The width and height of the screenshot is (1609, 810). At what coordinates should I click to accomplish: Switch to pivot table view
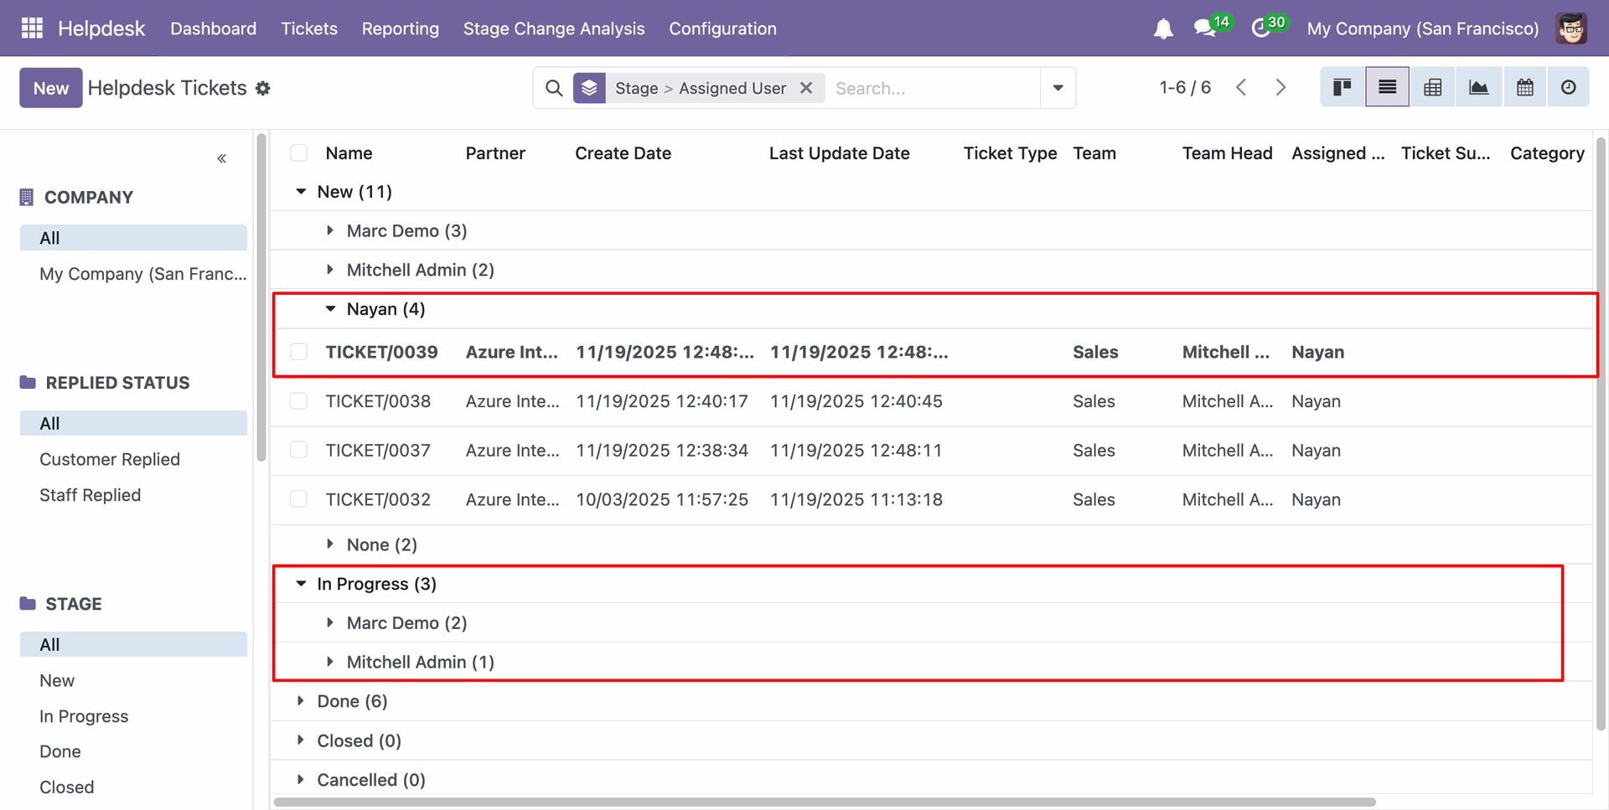pyautogui.click(x=1433, y=88)
